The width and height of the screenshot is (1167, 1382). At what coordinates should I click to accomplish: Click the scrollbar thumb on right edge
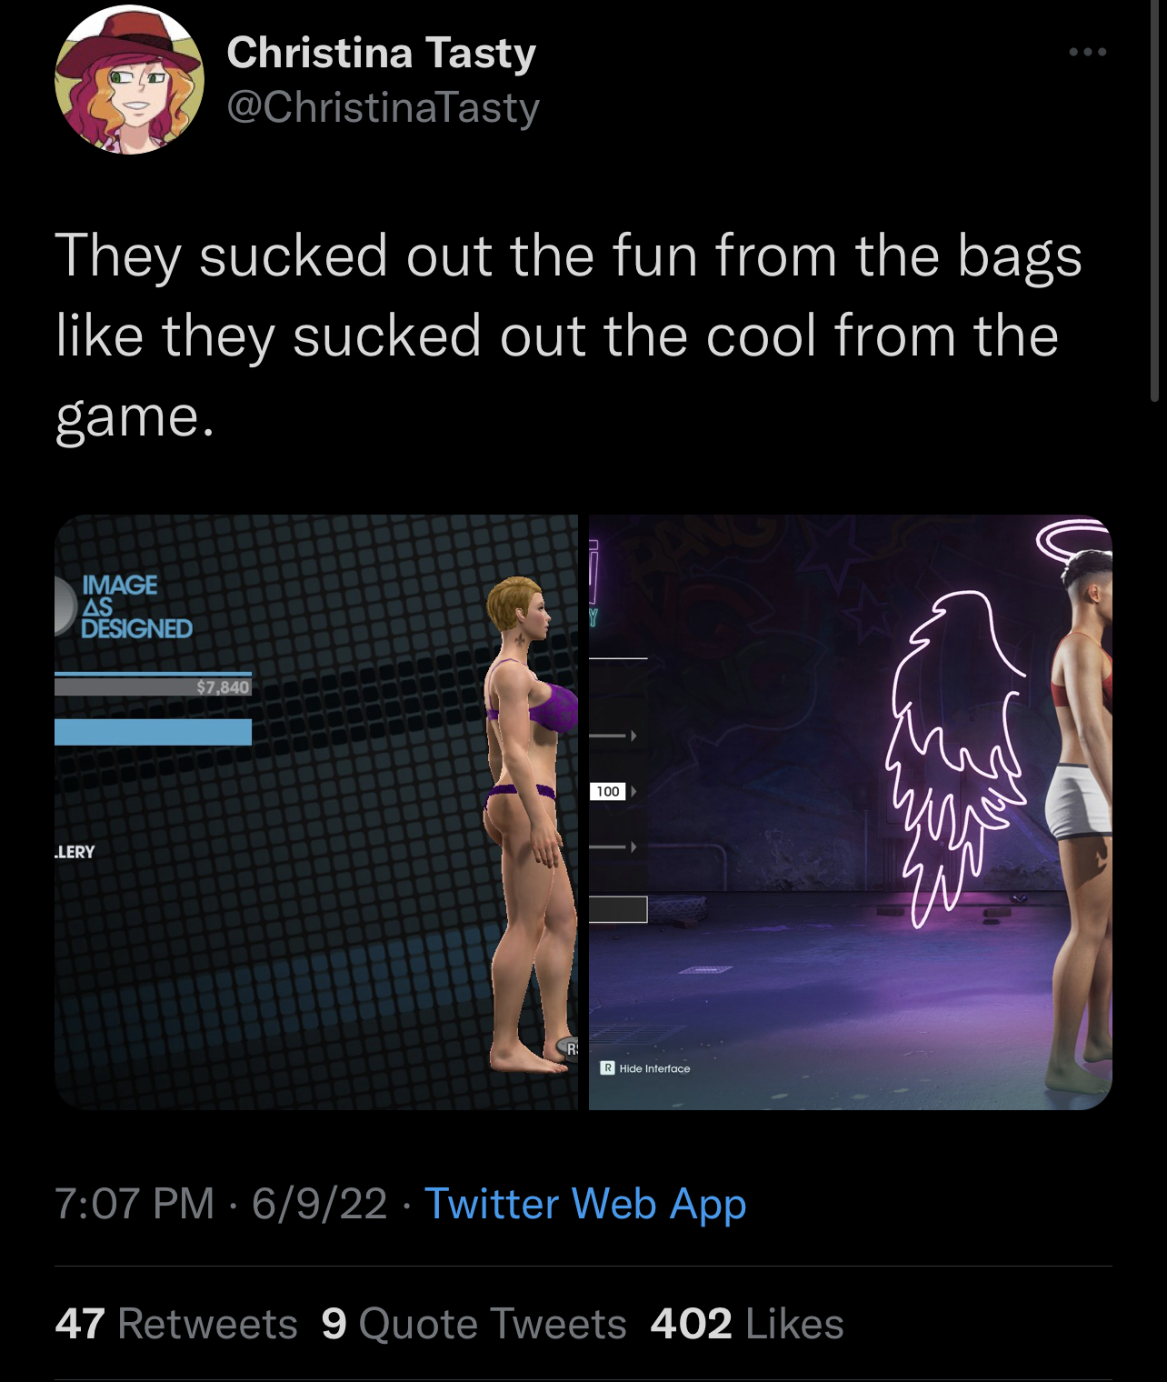tap(1154, 202)
